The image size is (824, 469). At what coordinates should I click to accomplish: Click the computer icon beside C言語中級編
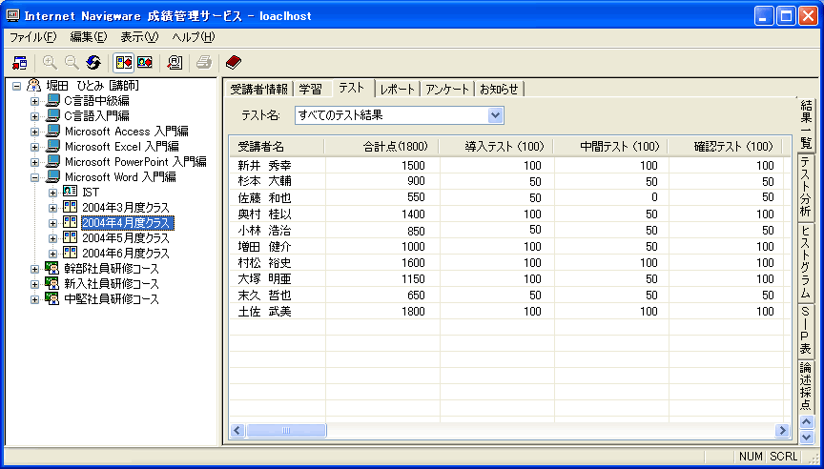click(52, 101)
